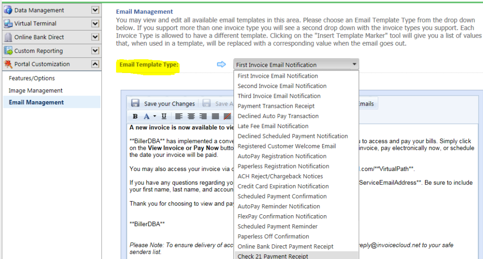This screenshot has width=483, height=259.
Task: Choose Late Fee Email Notification option
Action: click(x=273, y=126)
